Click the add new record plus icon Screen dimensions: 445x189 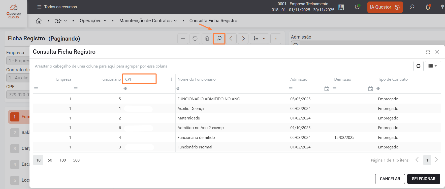(183, 39)
